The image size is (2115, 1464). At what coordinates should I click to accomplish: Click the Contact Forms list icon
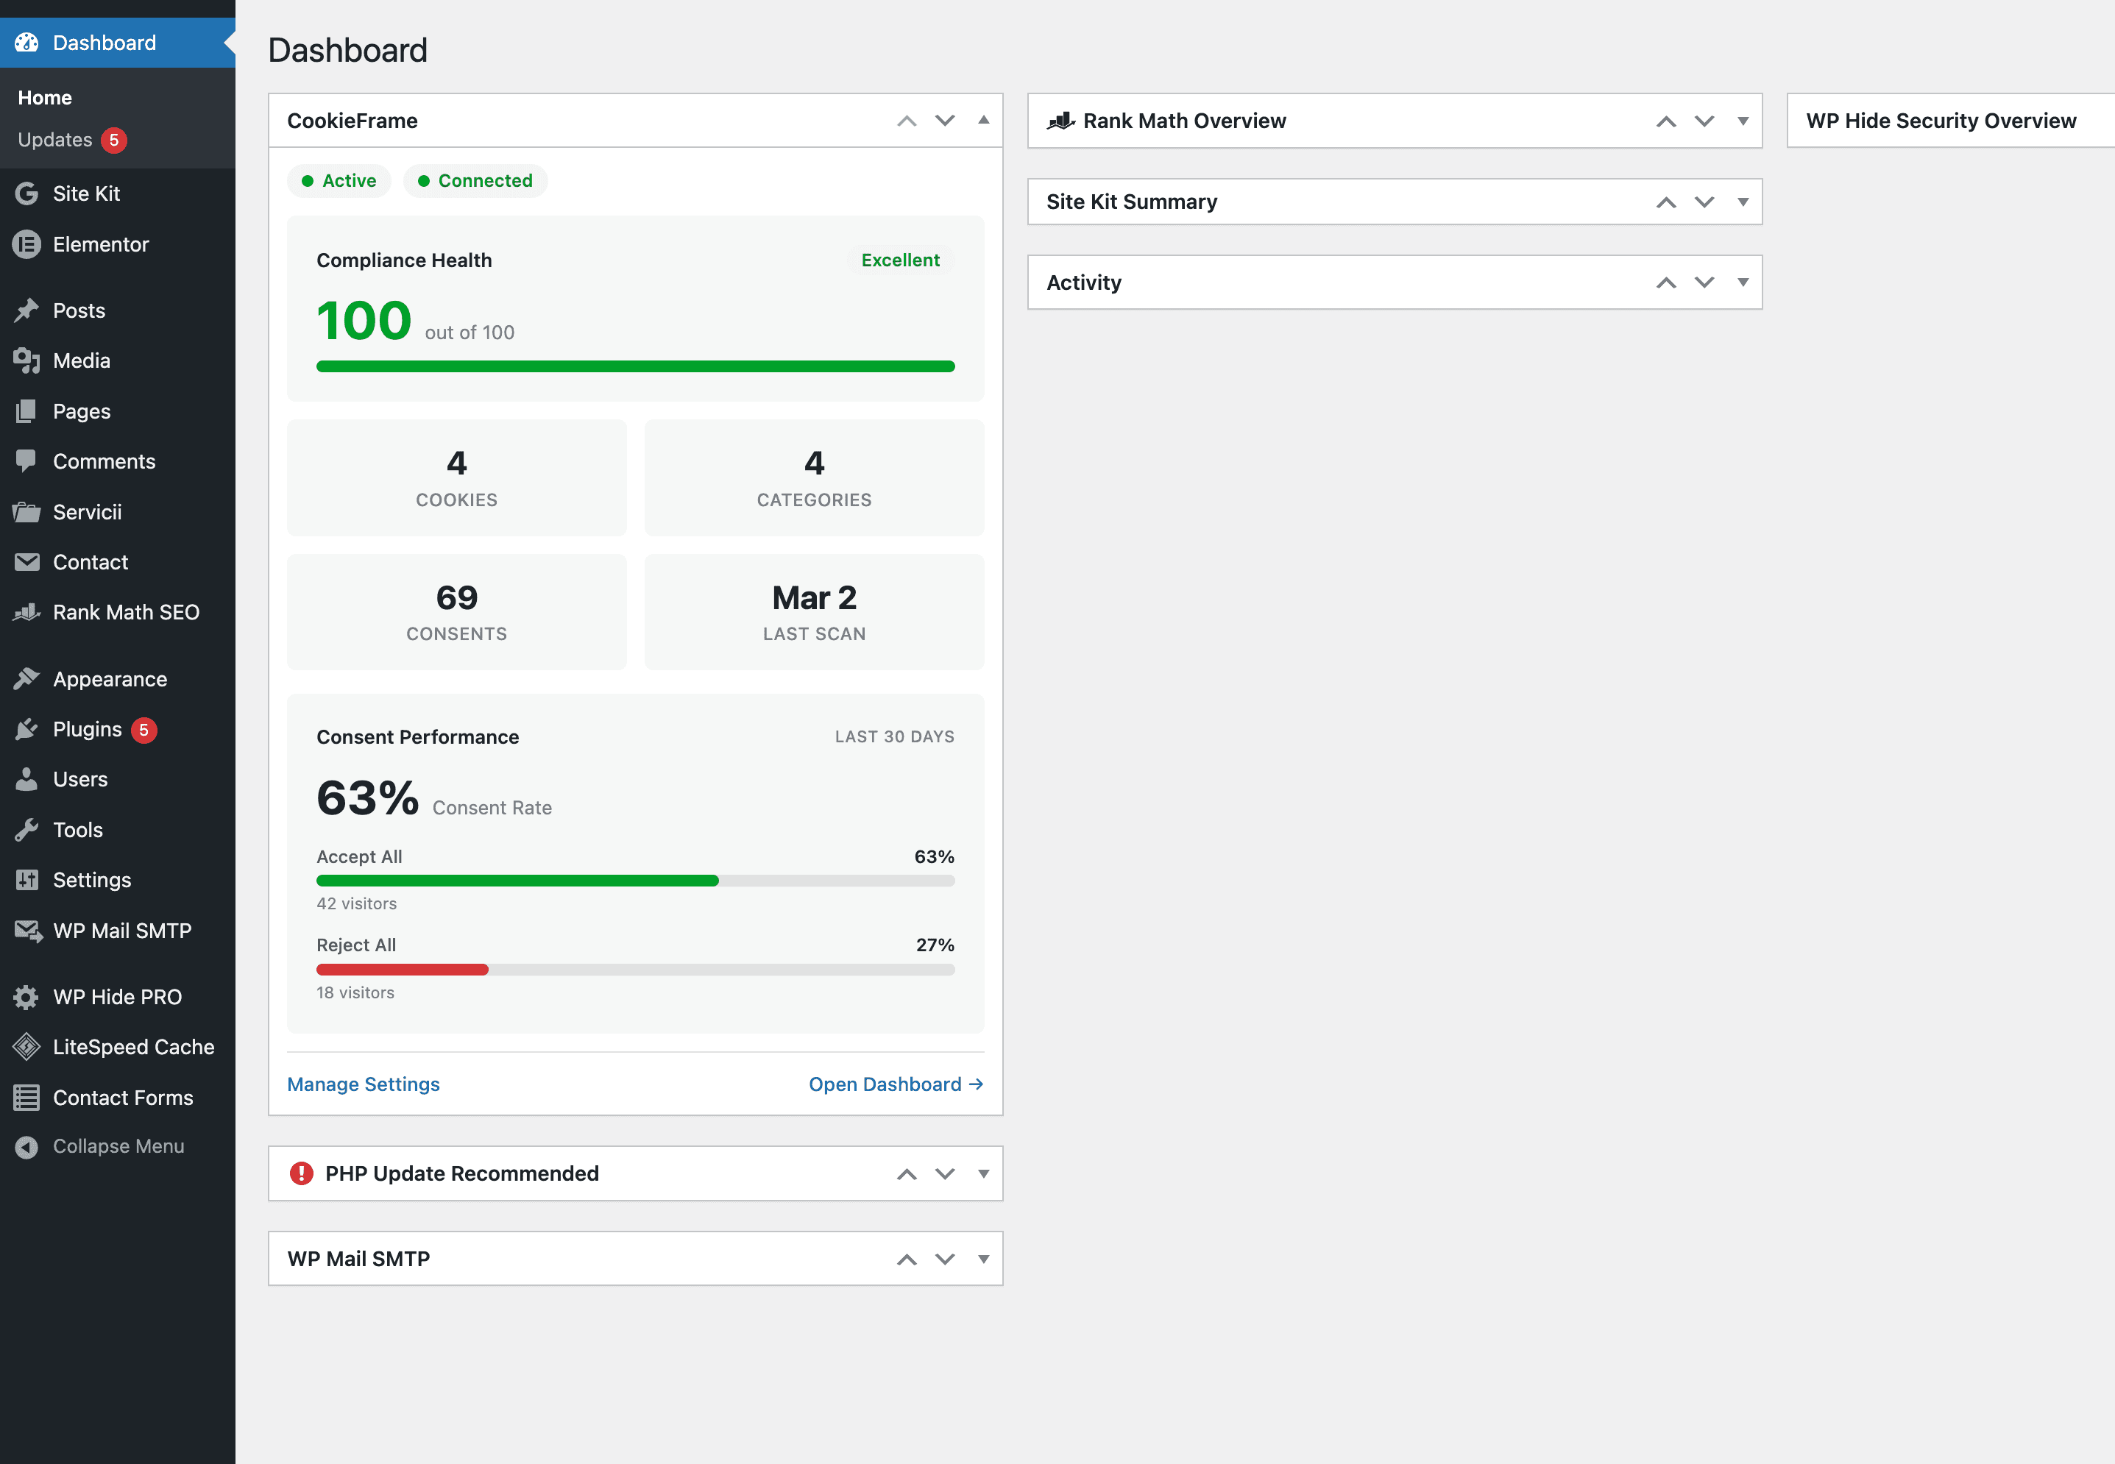[x=26, y=1097]
